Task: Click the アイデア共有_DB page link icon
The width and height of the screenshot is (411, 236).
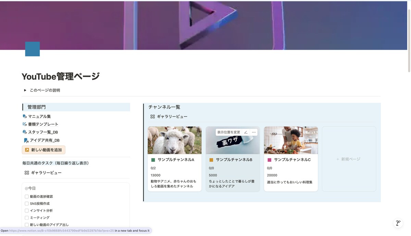Action: [26, 140]
